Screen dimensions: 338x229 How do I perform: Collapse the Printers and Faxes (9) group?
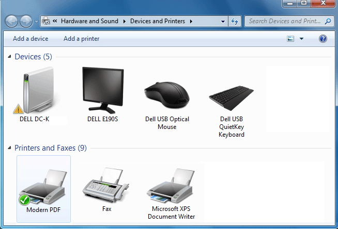coord(9,148)
